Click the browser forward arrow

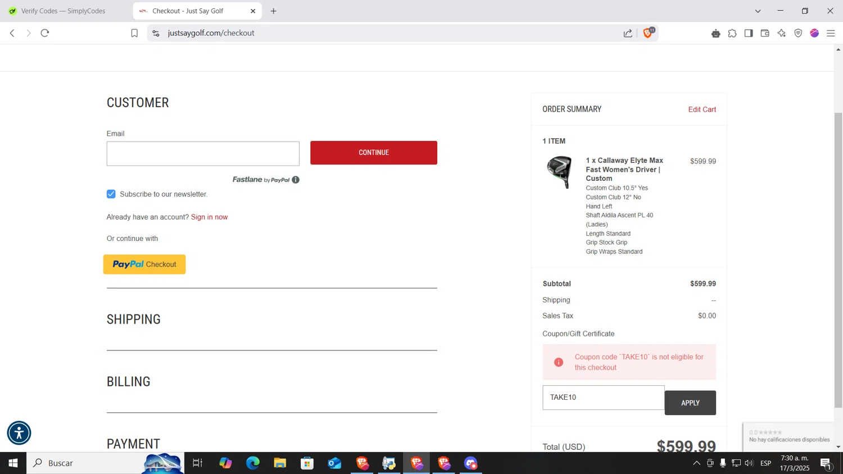(x=28, y=33)
